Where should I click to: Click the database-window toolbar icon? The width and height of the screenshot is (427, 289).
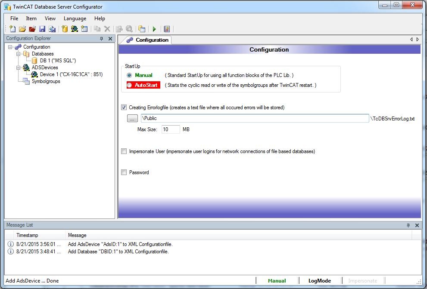pos(142,29)
